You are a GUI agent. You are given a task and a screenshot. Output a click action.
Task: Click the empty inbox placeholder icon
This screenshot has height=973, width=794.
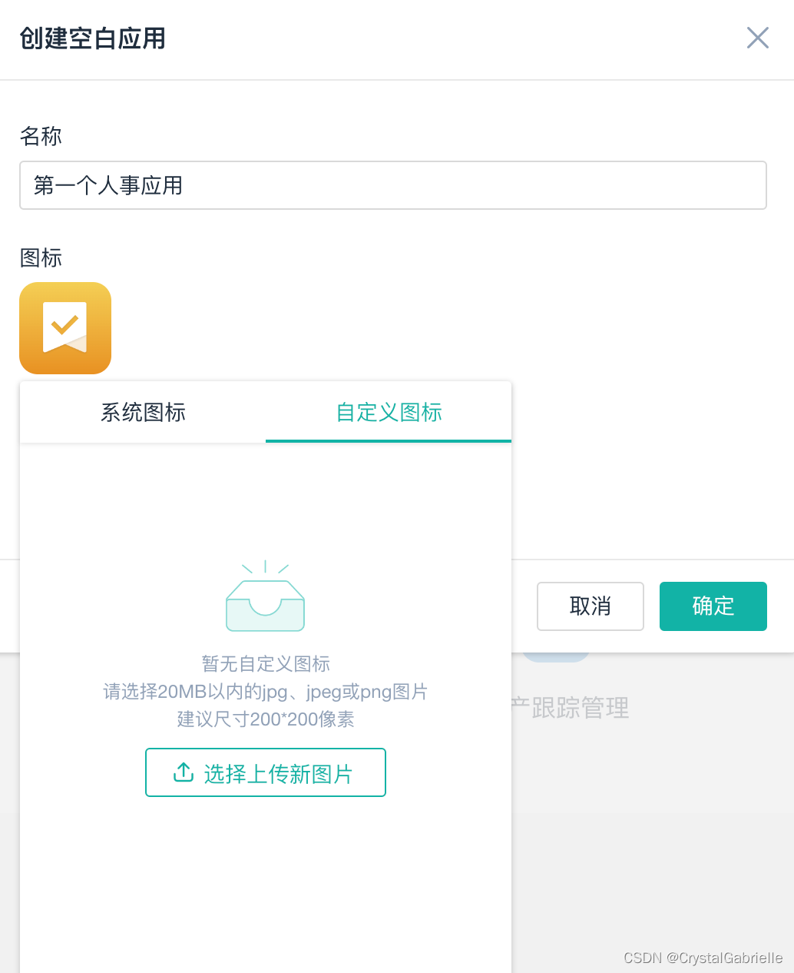click(x=266, y=596)
